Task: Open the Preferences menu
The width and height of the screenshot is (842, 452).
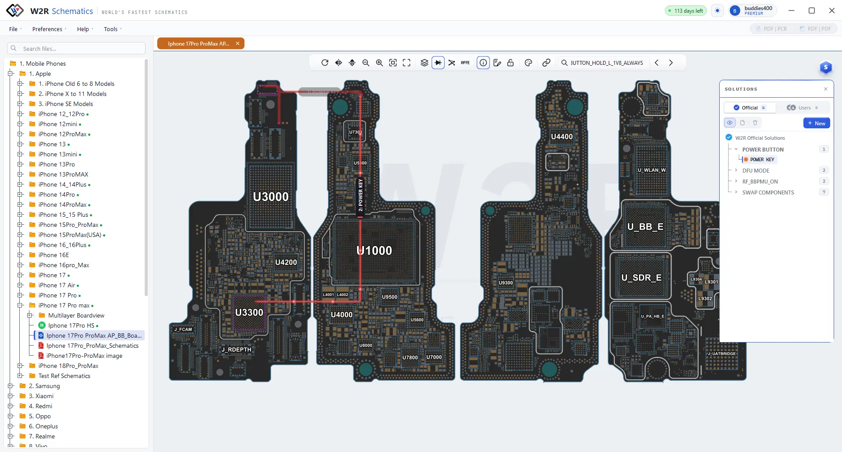Action: [x=49, y=29]
